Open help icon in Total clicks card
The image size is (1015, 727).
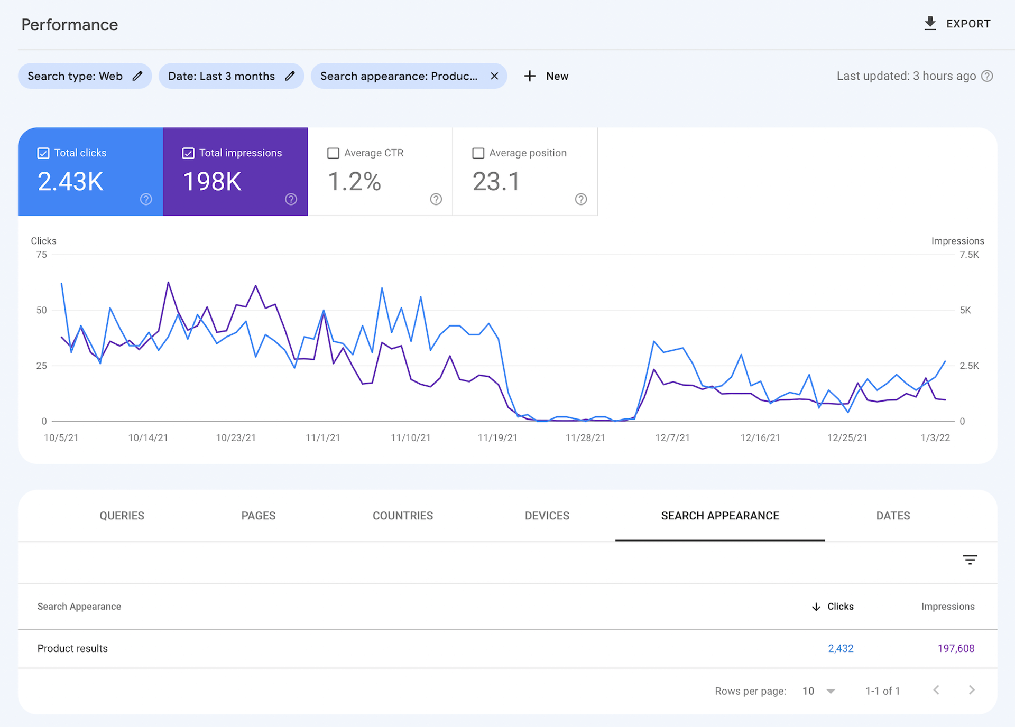coord(146,199)
